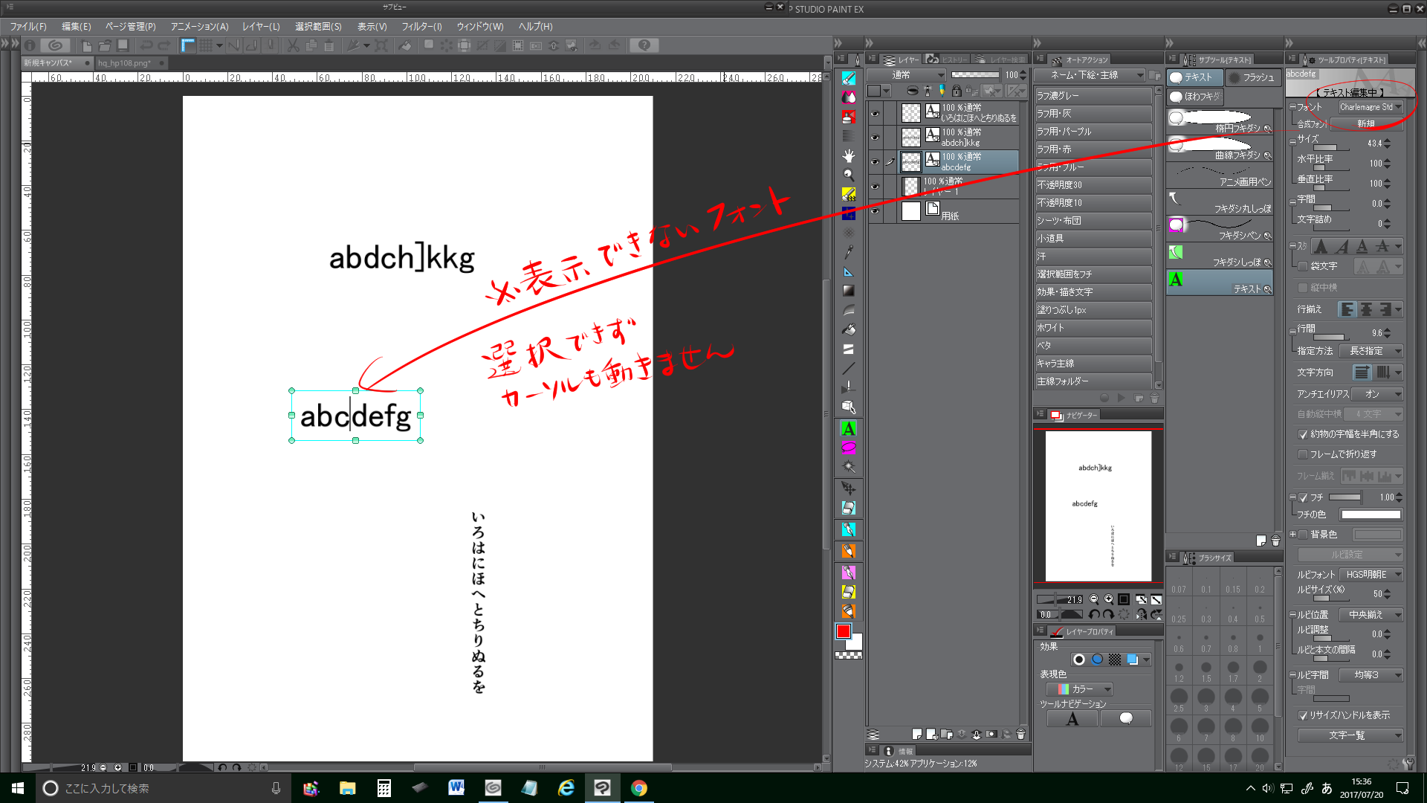Enable the 袋文字 checkbox
The height and width of the screenshot is (803, 1427).
pyautogui.click(x=1302, y=266)
